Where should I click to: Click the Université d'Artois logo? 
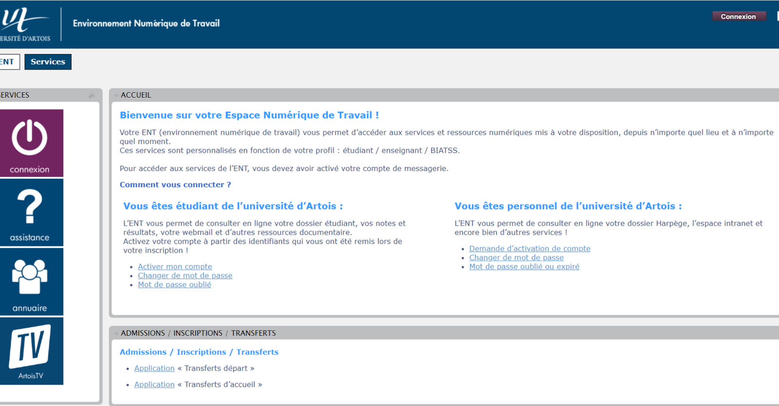(25, 24)
